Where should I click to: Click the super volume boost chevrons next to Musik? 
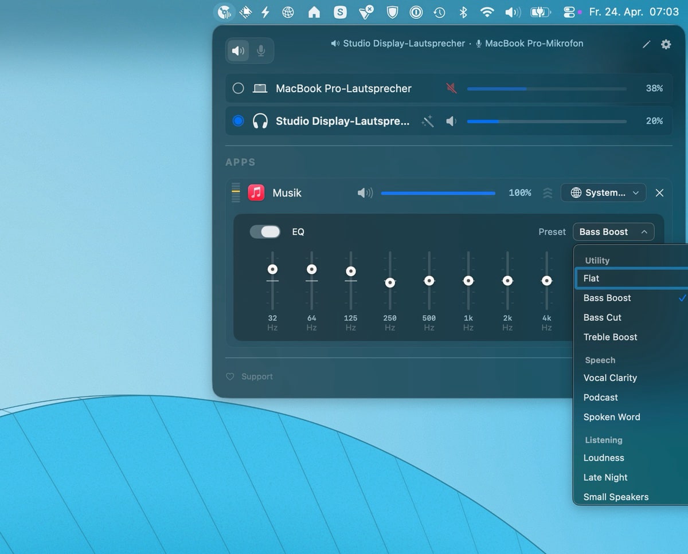tap(548, 193)
